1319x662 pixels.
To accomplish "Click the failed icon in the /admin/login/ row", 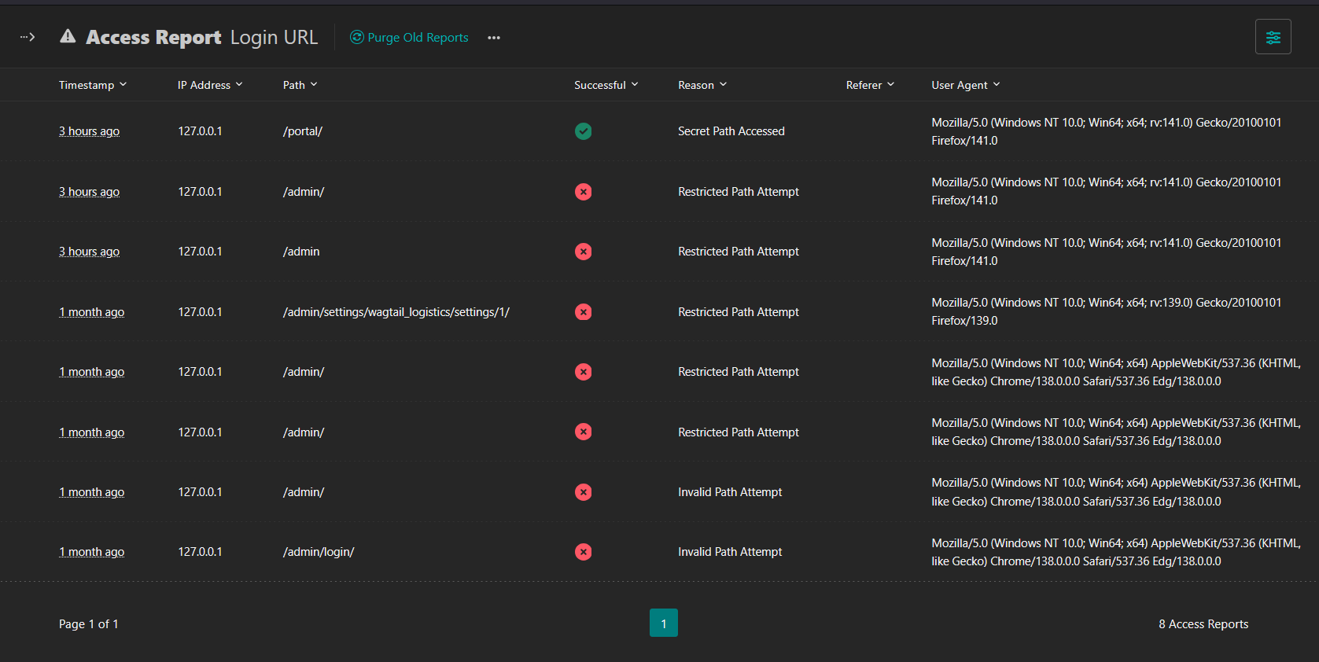I will click(x=583, y=552).
